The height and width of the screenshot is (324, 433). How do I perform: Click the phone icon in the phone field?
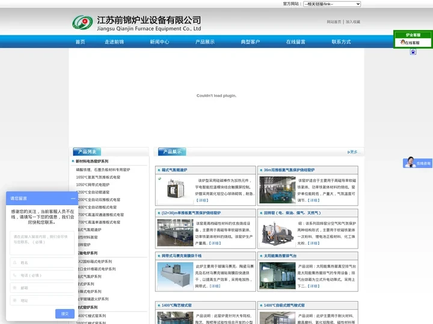point(15,275)
